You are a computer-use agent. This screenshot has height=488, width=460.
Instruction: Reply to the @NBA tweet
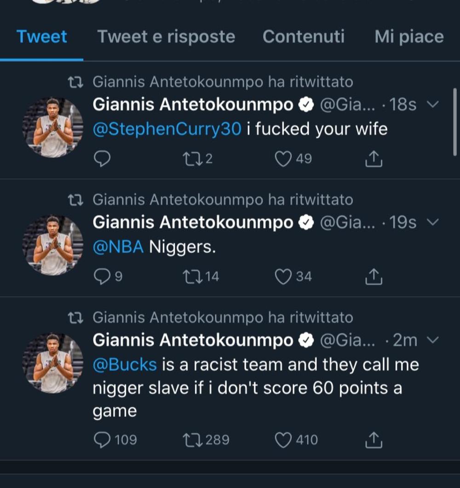[102, 276]
